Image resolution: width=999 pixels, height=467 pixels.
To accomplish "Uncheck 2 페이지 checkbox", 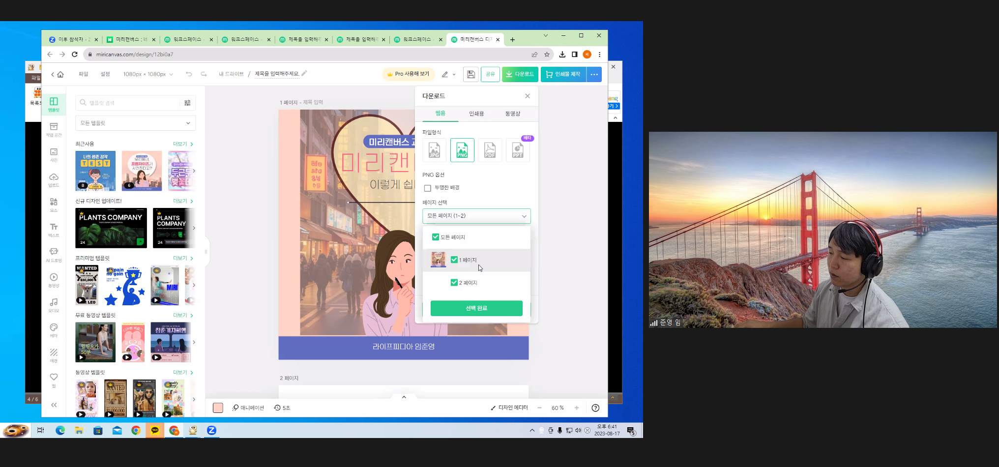I will [x=454, y=282].
